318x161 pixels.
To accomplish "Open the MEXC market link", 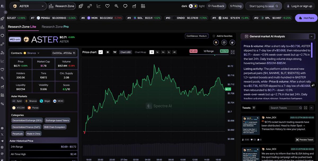I will pos(59,101).
